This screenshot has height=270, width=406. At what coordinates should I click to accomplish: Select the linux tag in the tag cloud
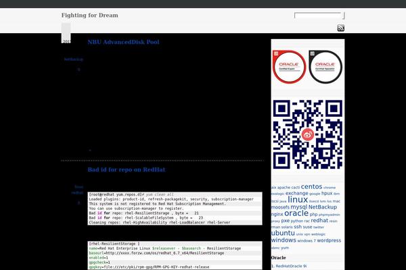(298, 200)
